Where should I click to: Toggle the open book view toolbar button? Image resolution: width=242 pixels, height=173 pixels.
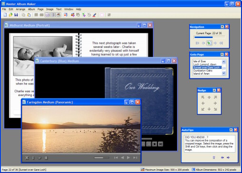[x=47, y=15]
